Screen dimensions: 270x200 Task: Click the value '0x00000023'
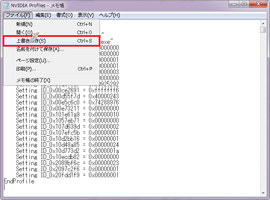pyautogui.click(x=104, y=163)
